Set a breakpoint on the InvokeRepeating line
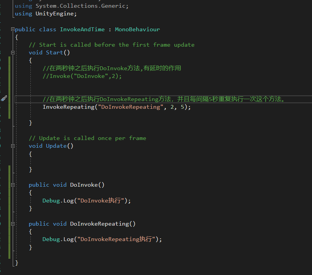This screenshot has width=312, height=275. pyautogui.click(x=4, y=107)
